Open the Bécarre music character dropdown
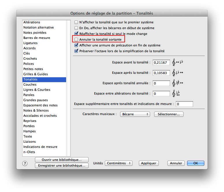Image resolution: width=224 pixels, height=192 pixels. coord(135,114)
